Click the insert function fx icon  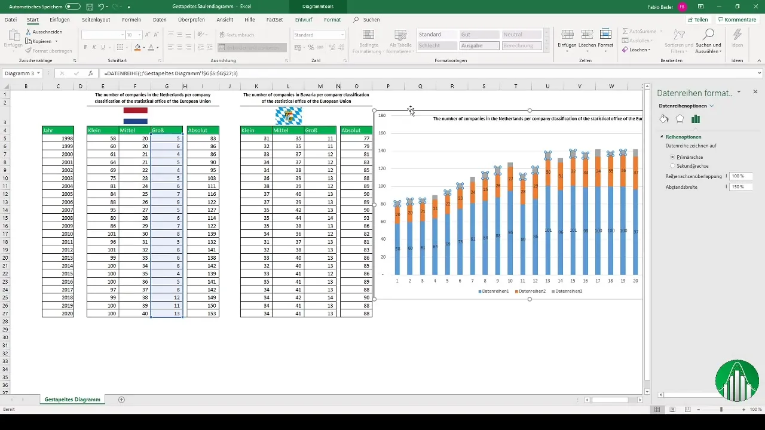tap(90, 73)
